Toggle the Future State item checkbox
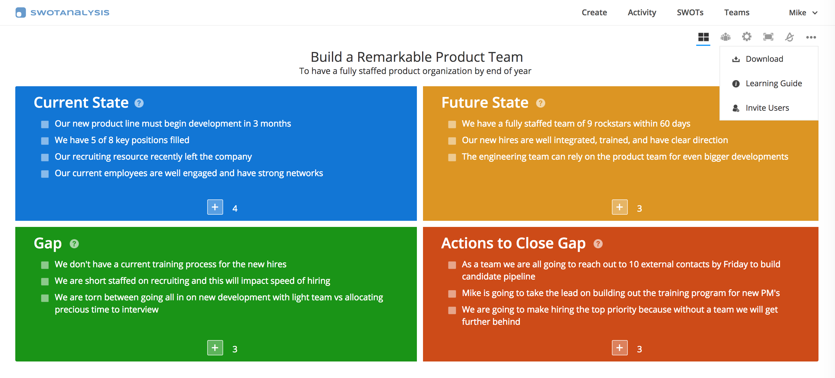Viewport: 835px width, 378px height. click(451, 124)
